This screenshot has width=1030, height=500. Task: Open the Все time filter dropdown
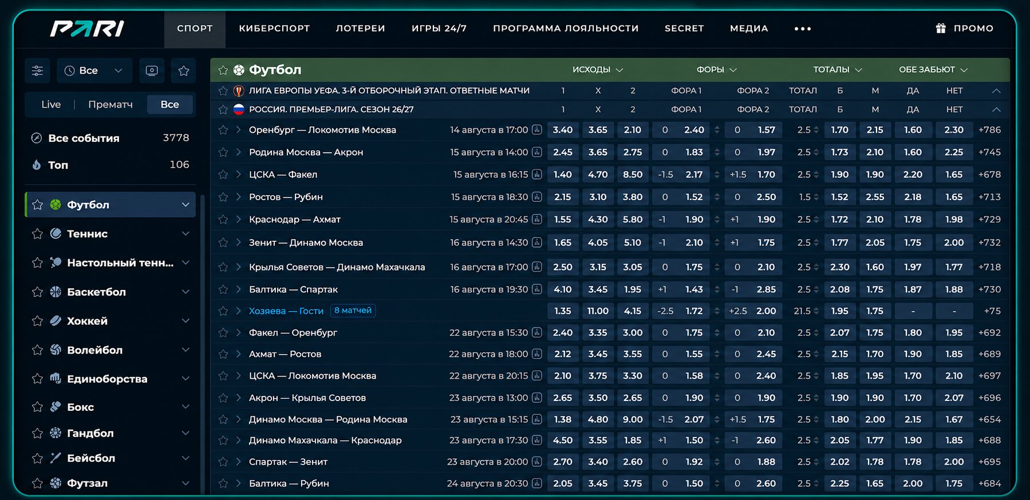tap(94, 71)
